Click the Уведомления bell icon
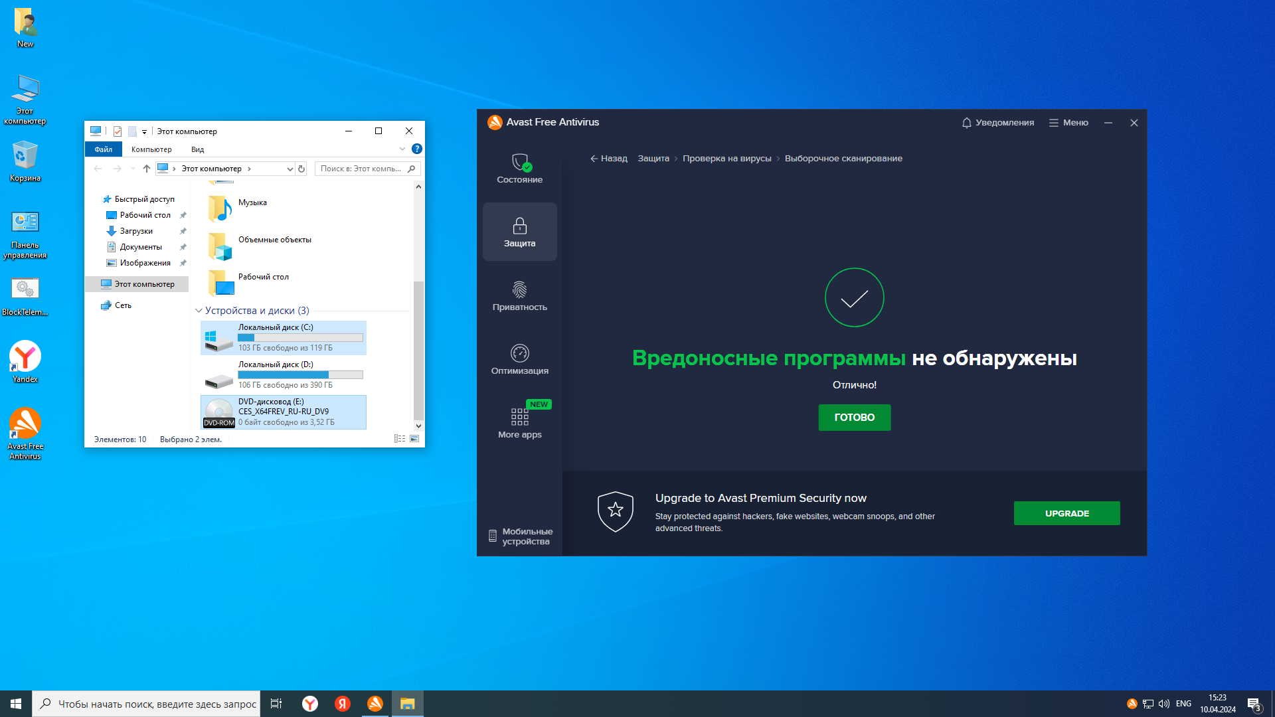 [x=967, y=123]
